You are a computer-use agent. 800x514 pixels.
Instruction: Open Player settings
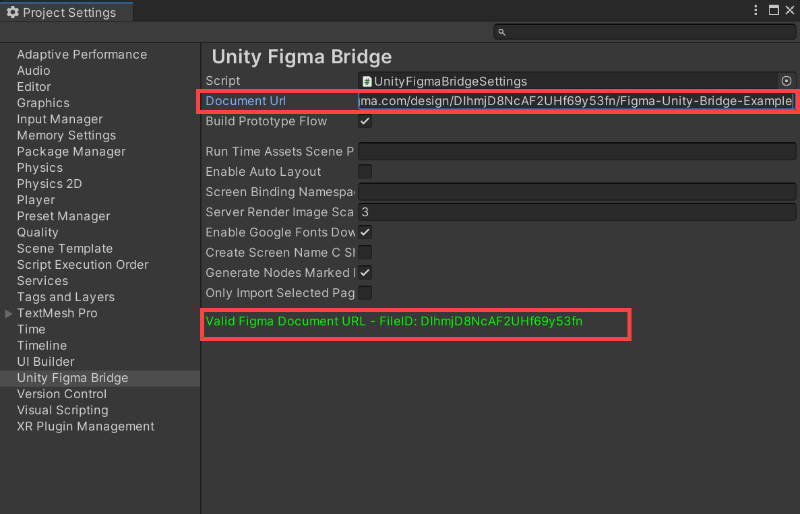(x=36, y=200)
